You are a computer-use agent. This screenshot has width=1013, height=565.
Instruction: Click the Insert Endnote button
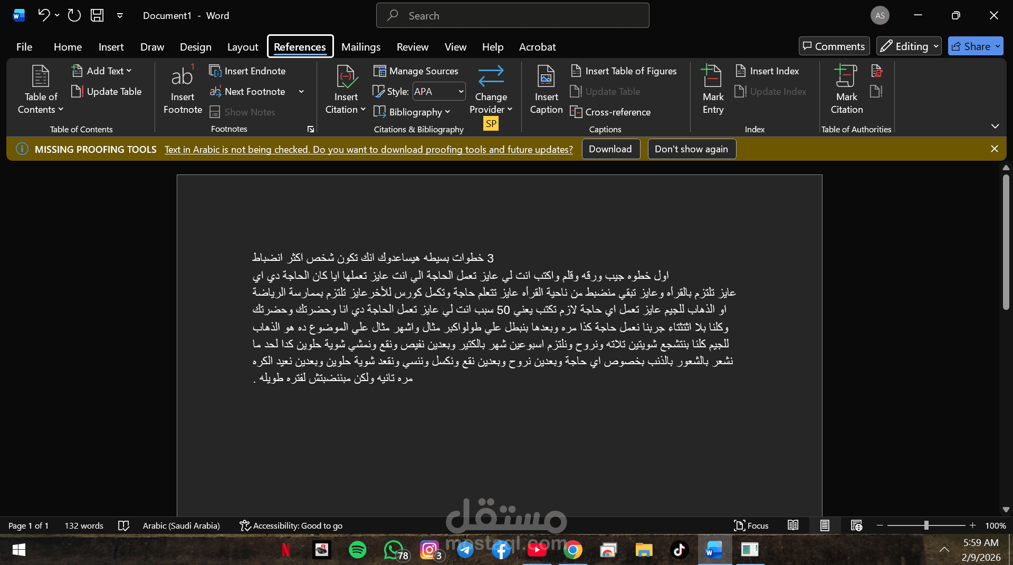click(247, 71)
